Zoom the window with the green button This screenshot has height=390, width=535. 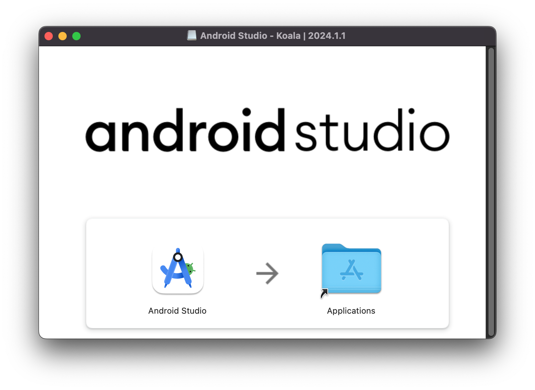[x=76, y=36]
